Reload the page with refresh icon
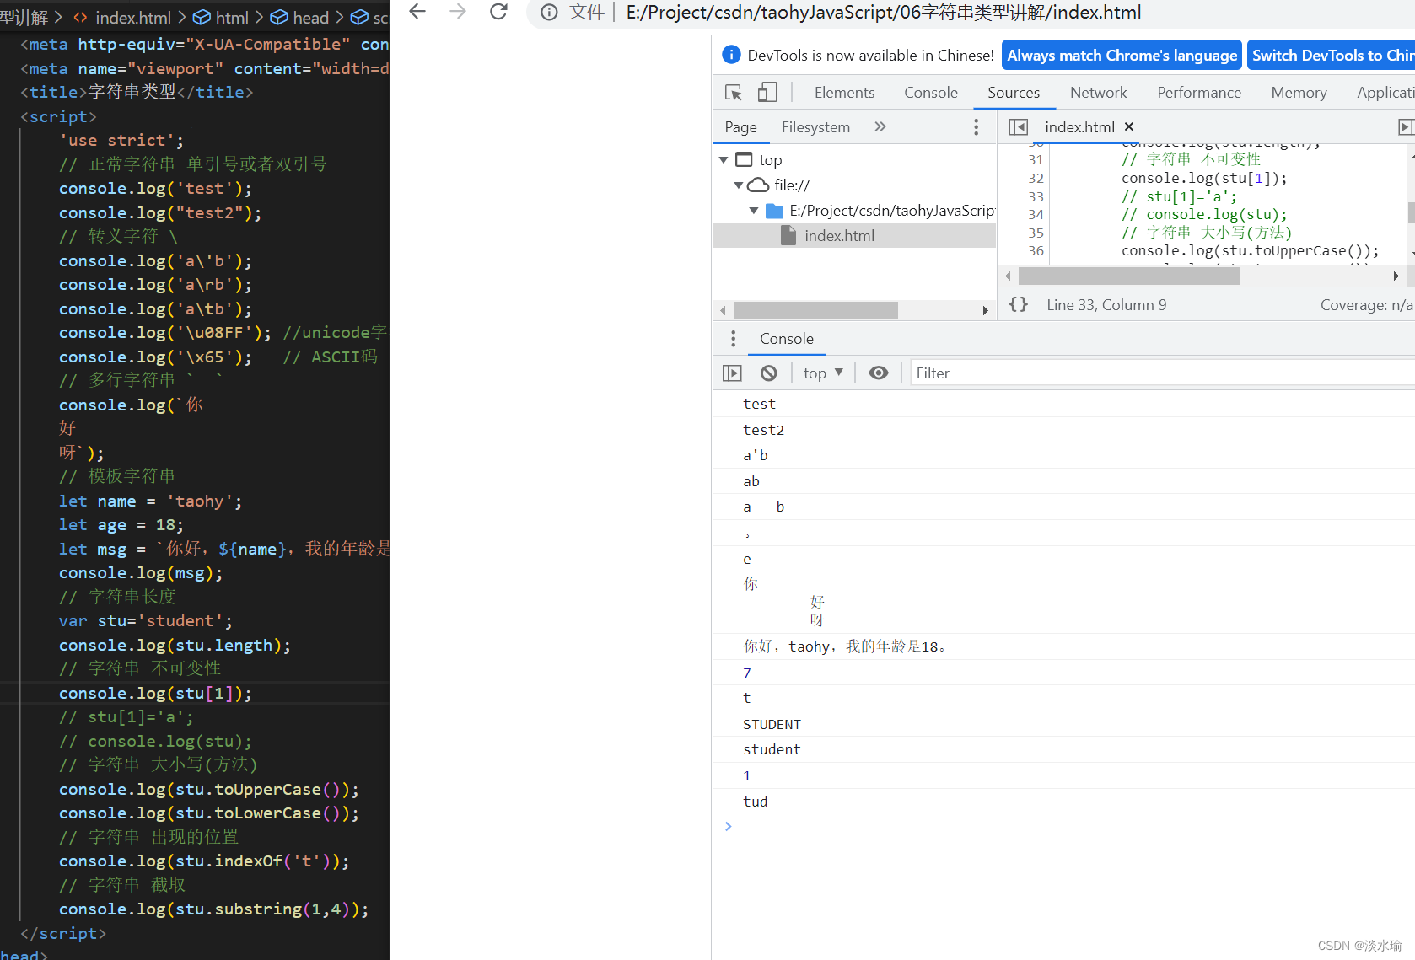This screenshot has width=1415, height=960. coord(498,12)
